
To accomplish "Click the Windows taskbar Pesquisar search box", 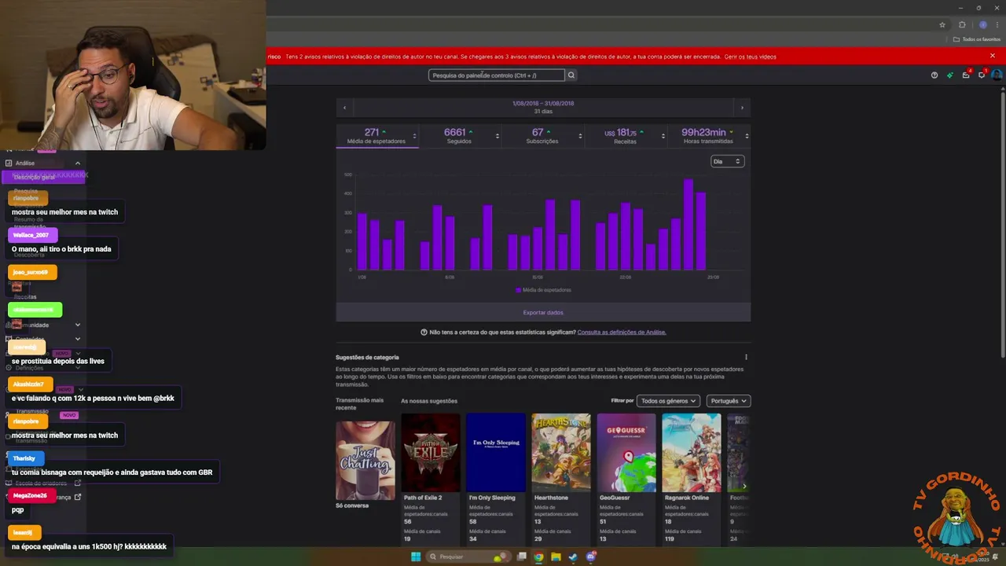I will coord(468,557).
